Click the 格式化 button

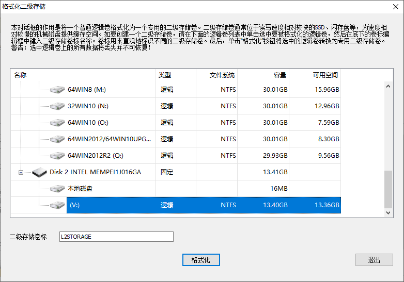(x=201, y=260)
